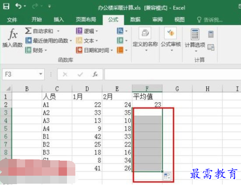Open the 逻辑 functions dropdown
The height and width of the screenshot is (187, 241).
coord(87,31)
